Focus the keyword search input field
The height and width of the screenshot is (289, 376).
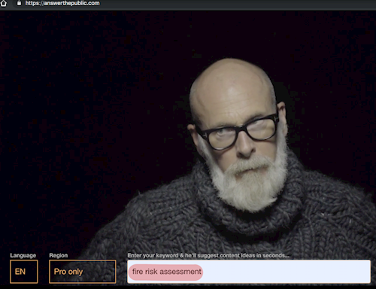249,272
